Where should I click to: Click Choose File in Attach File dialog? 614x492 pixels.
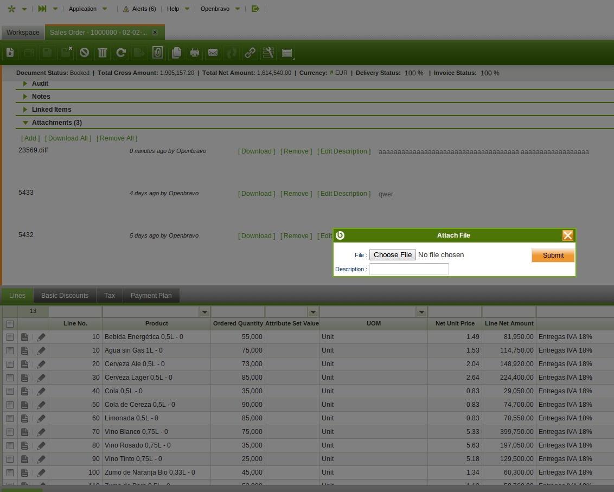click(x=393, y=255)
